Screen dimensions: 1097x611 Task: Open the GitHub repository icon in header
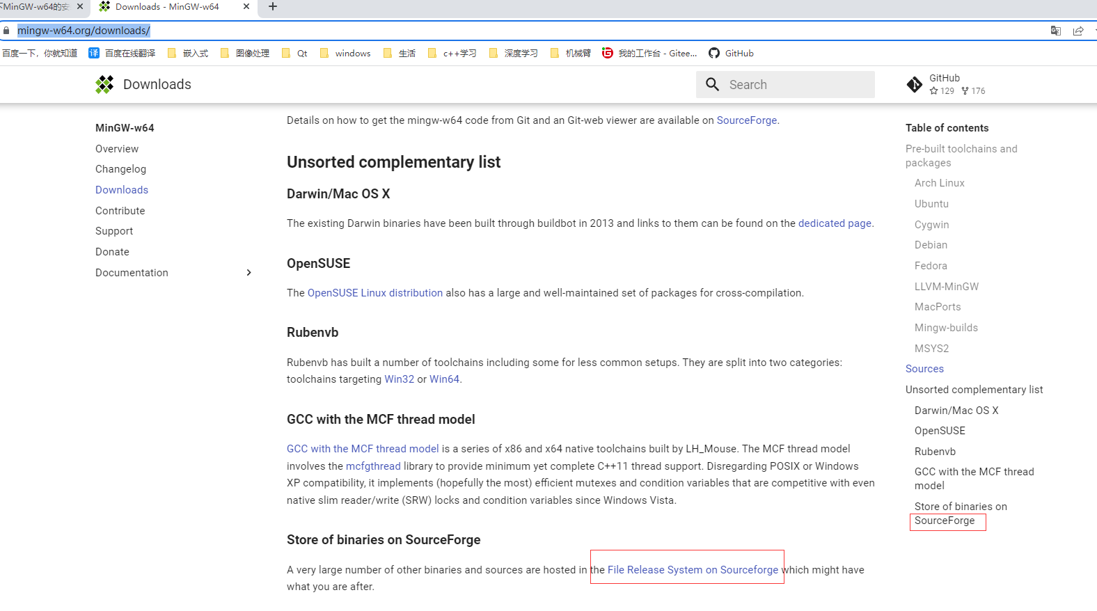coord(915,84)
